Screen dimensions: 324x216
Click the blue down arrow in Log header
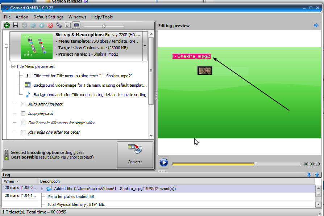click(x=309, y=175)
